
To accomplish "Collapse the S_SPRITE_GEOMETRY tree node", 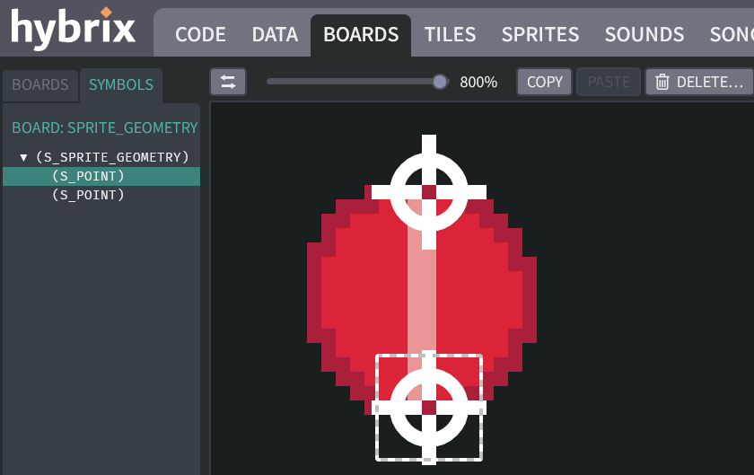I will click(x=23, y=157).
